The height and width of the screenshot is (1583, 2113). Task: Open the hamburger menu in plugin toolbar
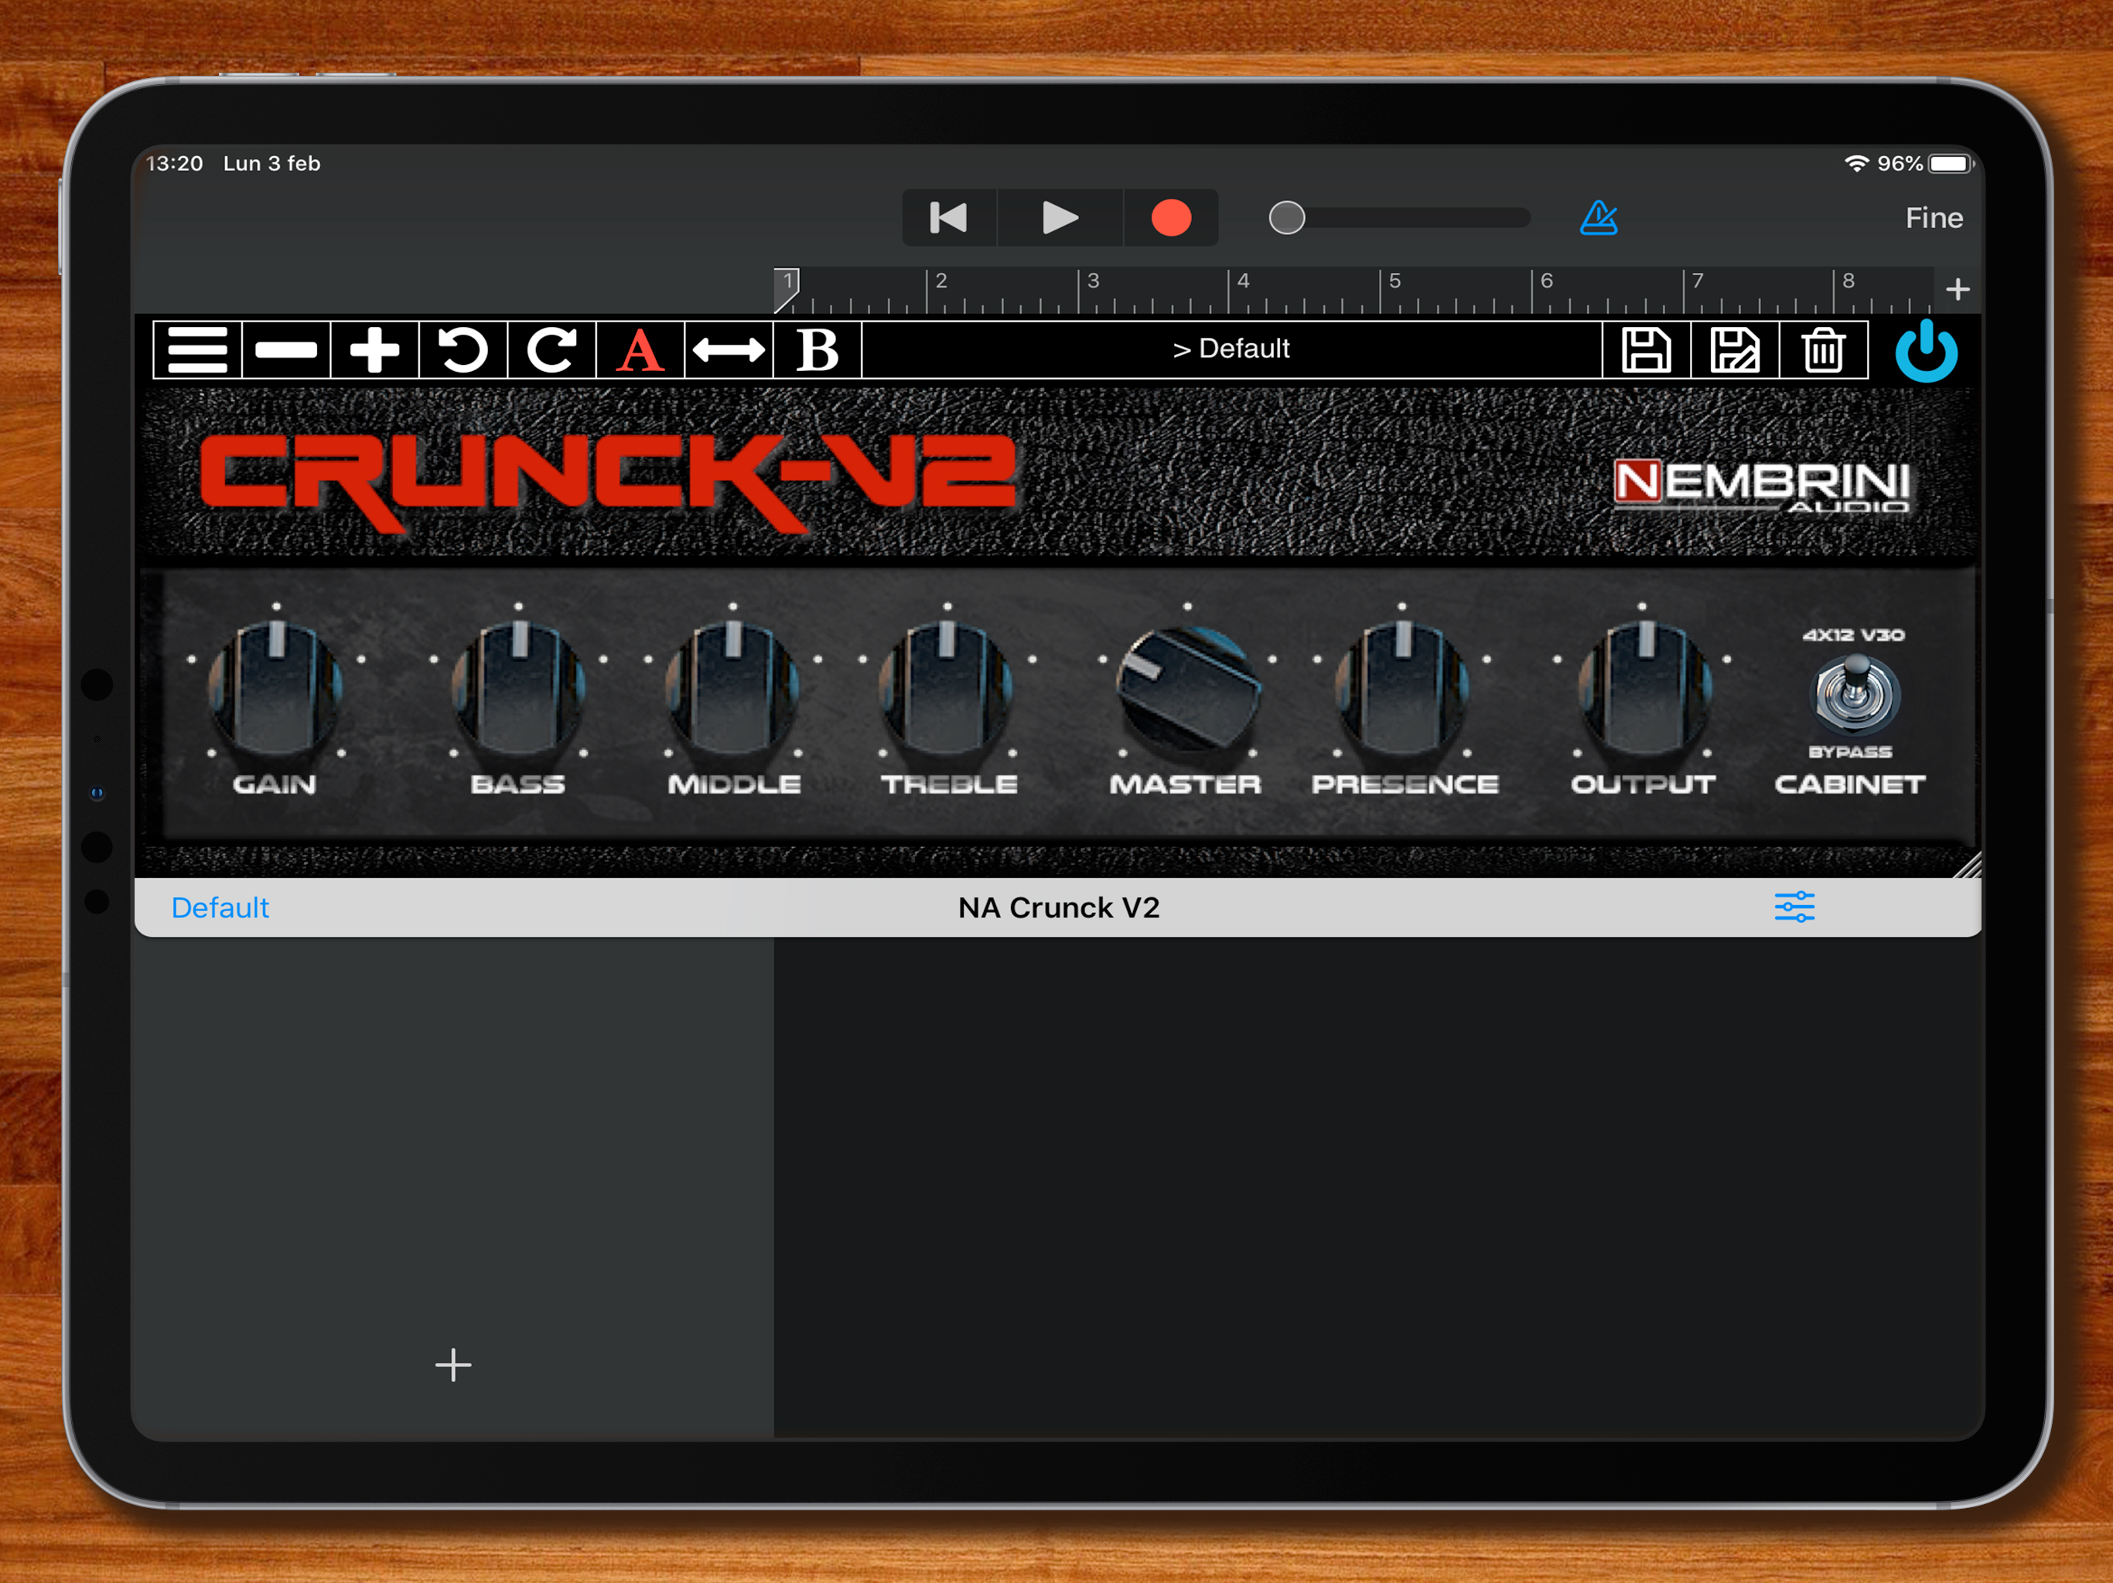click(196, 350)
